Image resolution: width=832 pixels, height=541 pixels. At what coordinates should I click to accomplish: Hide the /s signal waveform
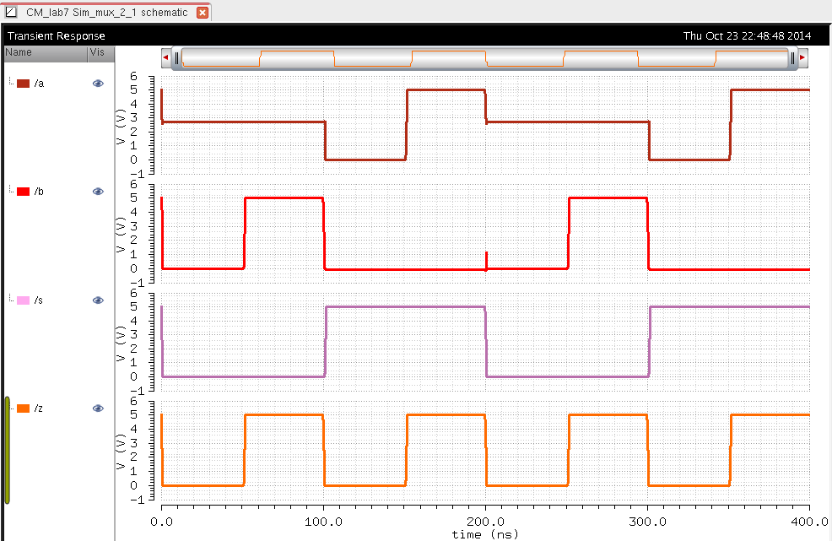(x=98, y=300)
